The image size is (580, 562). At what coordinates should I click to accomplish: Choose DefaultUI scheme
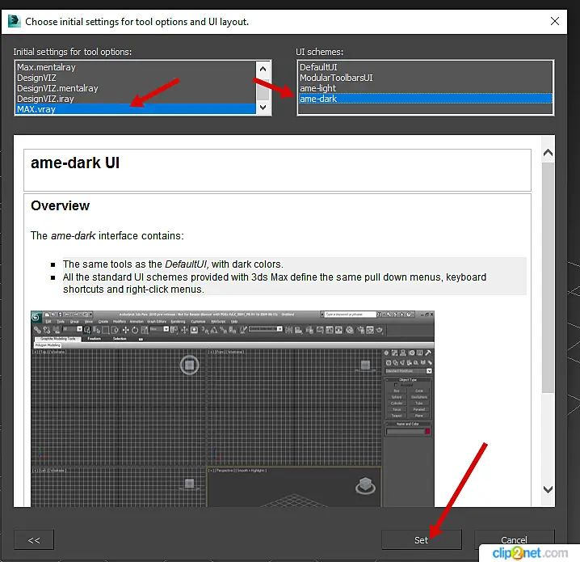coord(425,67)
